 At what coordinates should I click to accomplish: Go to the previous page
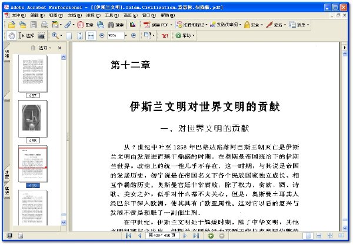[x=140, y=236]
